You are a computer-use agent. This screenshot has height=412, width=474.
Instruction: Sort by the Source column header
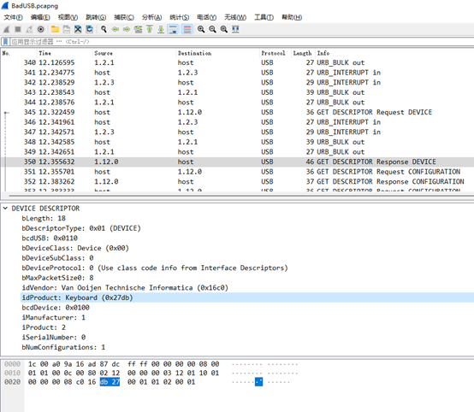(134, 53)
